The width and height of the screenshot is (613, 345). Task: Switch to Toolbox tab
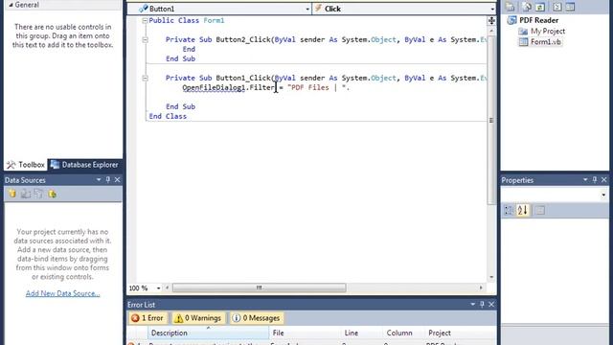coord(26,165)
